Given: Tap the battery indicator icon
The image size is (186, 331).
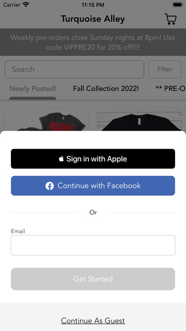Looking at the screenshot, I should (177, 5).
